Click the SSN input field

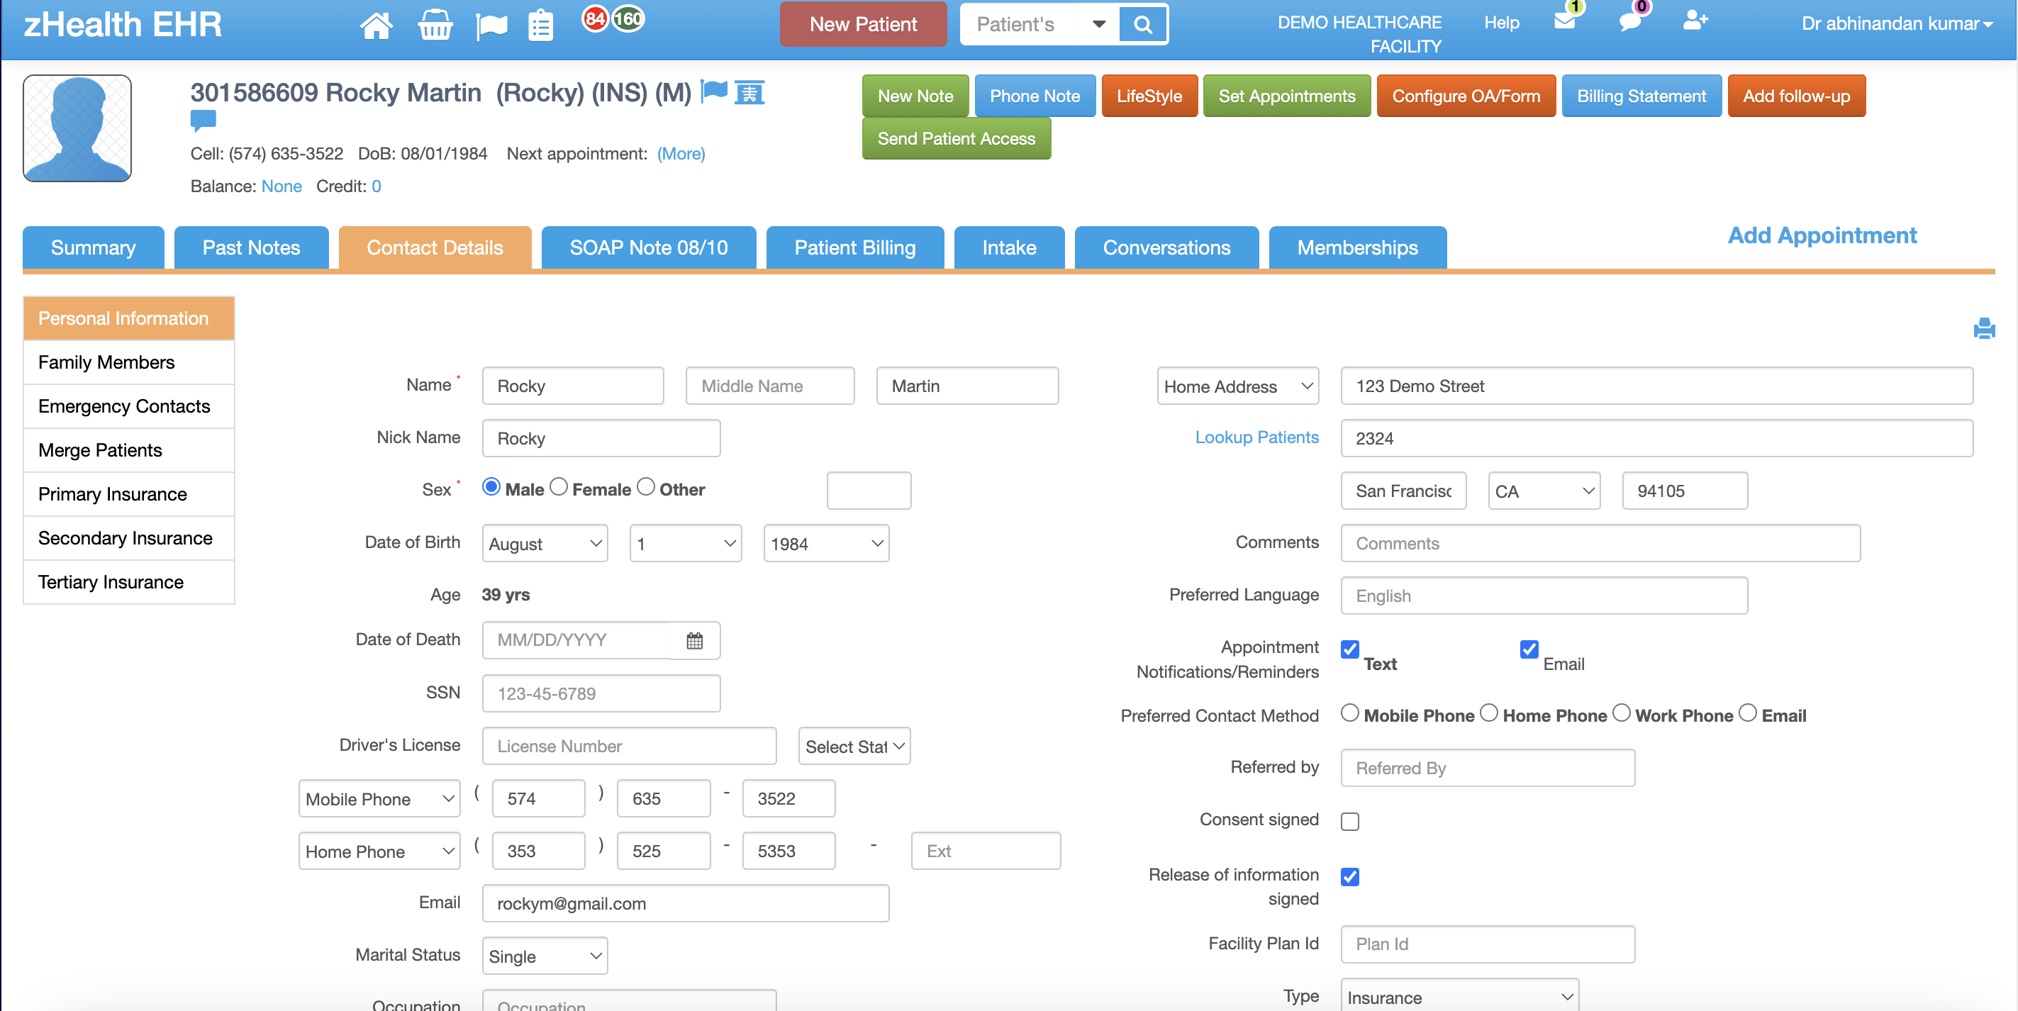601,694
